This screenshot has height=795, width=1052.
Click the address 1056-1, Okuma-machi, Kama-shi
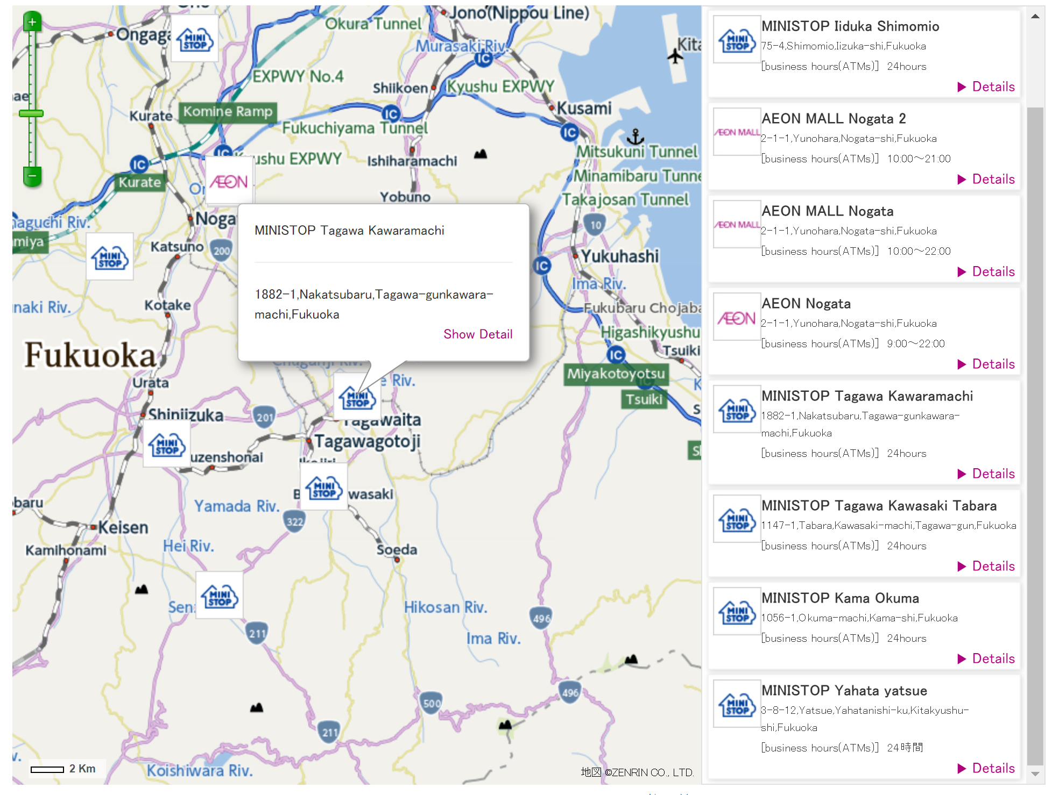(x=859, y=618)
